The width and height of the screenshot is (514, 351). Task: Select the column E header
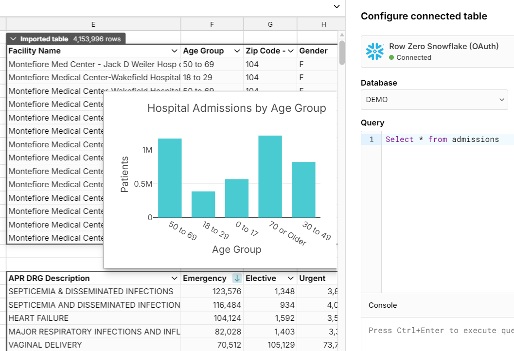(93, 24)
